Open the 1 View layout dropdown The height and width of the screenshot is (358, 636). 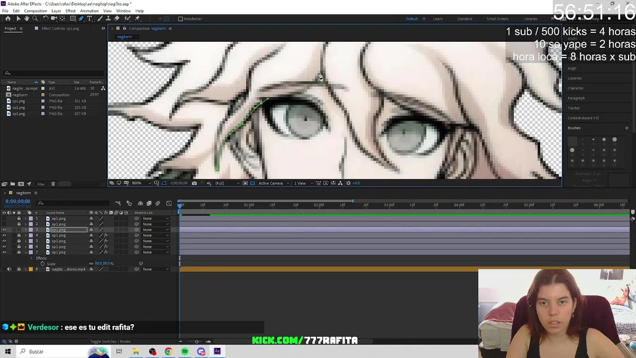(x=303, y=183)
